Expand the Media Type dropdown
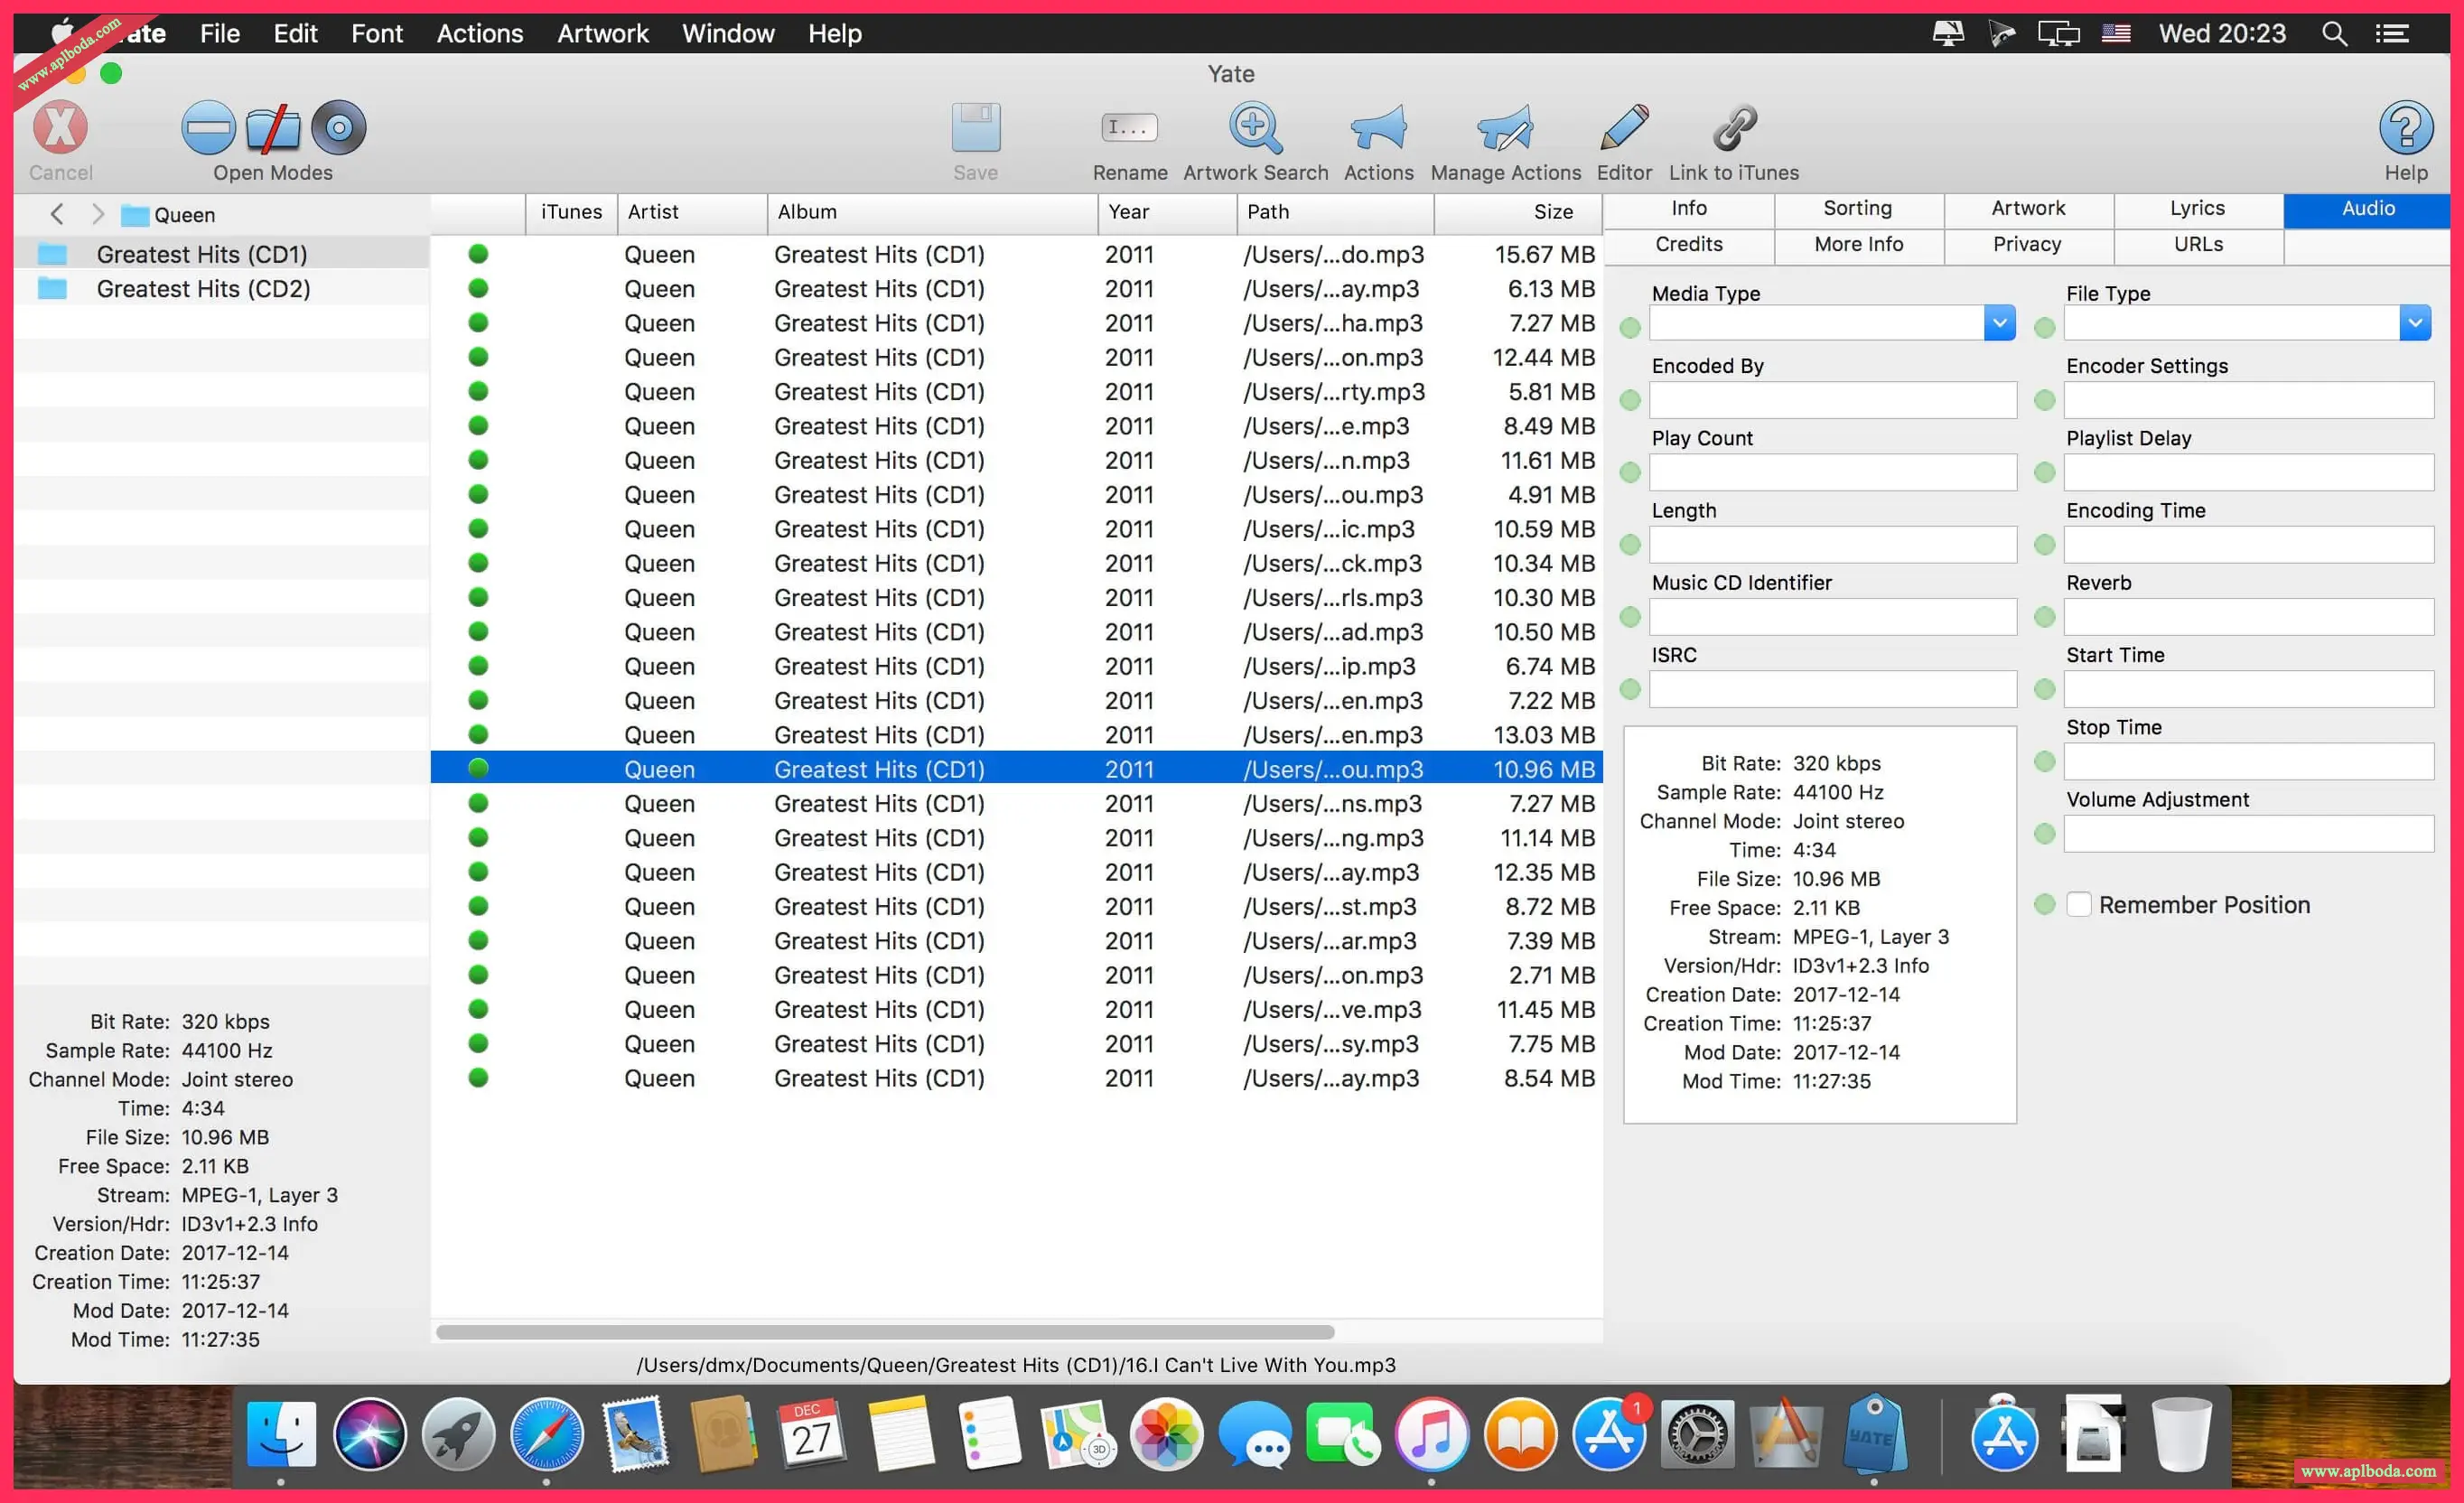 (1999, 323)
